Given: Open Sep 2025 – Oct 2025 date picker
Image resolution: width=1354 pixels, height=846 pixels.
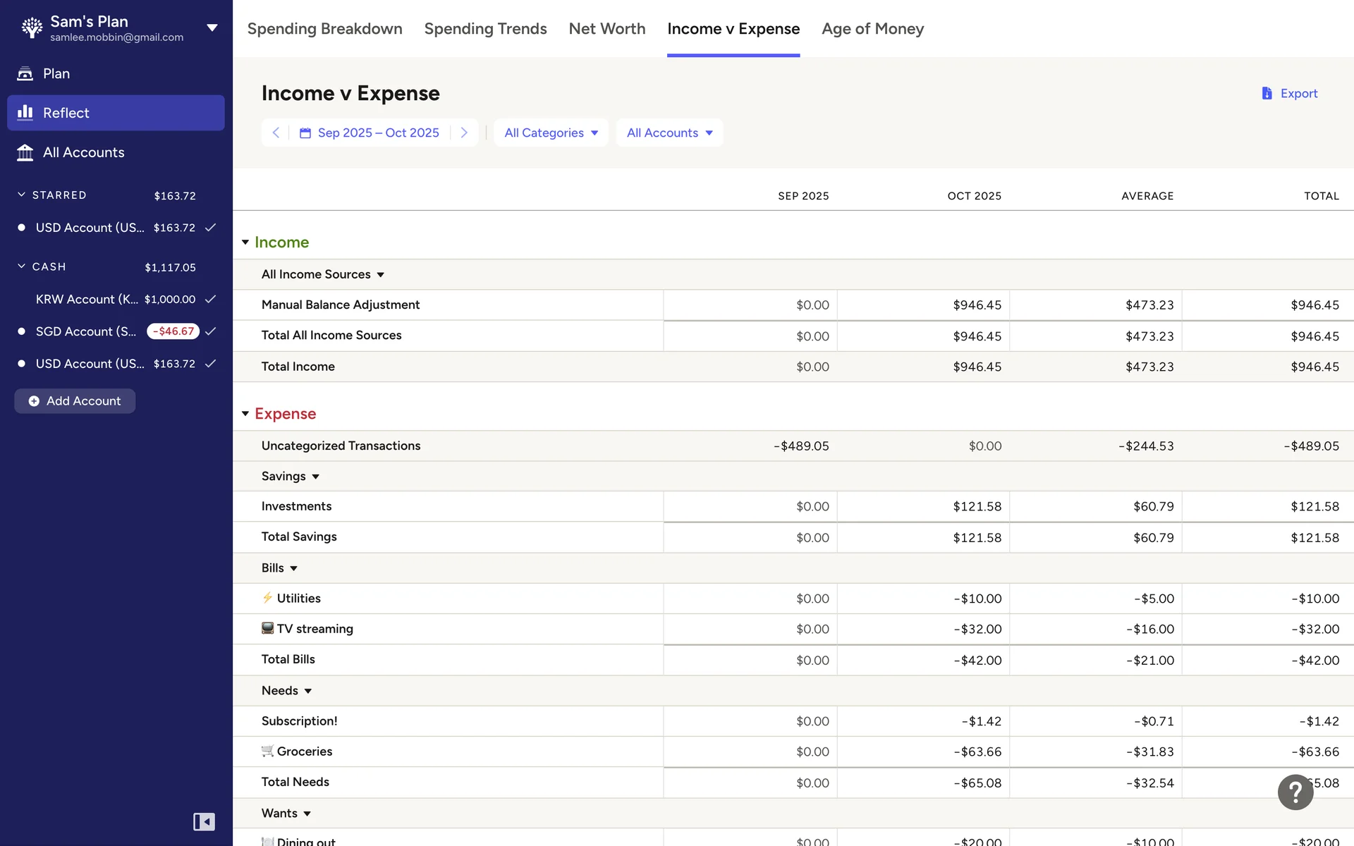Looking at the screenshot, I should pyautogui.click(x=370, y=133).
